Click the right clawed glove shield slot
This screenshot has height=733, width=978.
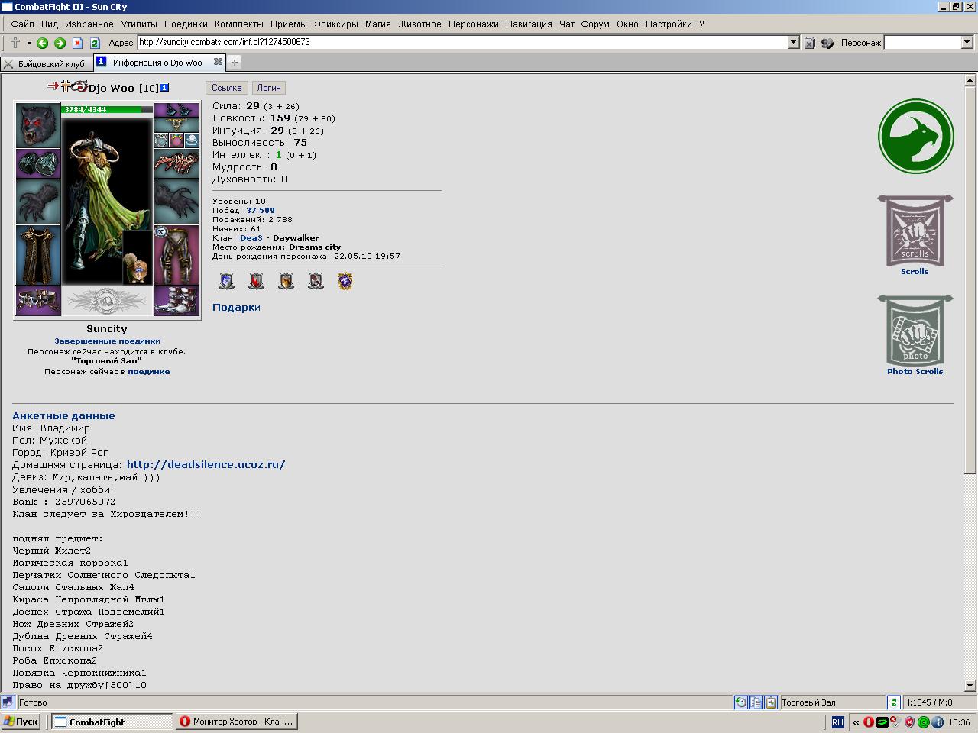pyautogui.click(x=176, y=202)
